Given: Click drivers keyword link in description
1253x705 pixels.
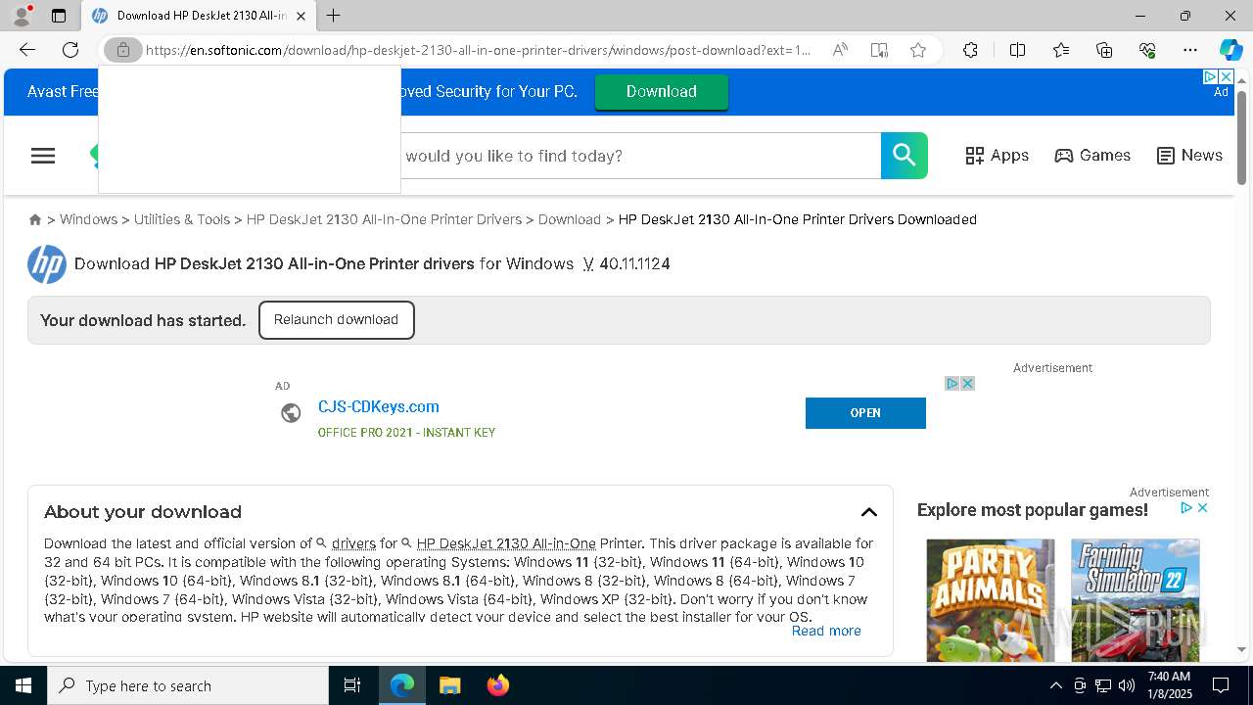Looking at the screenshot, I should pyautogui.click(x=353, y=543).
